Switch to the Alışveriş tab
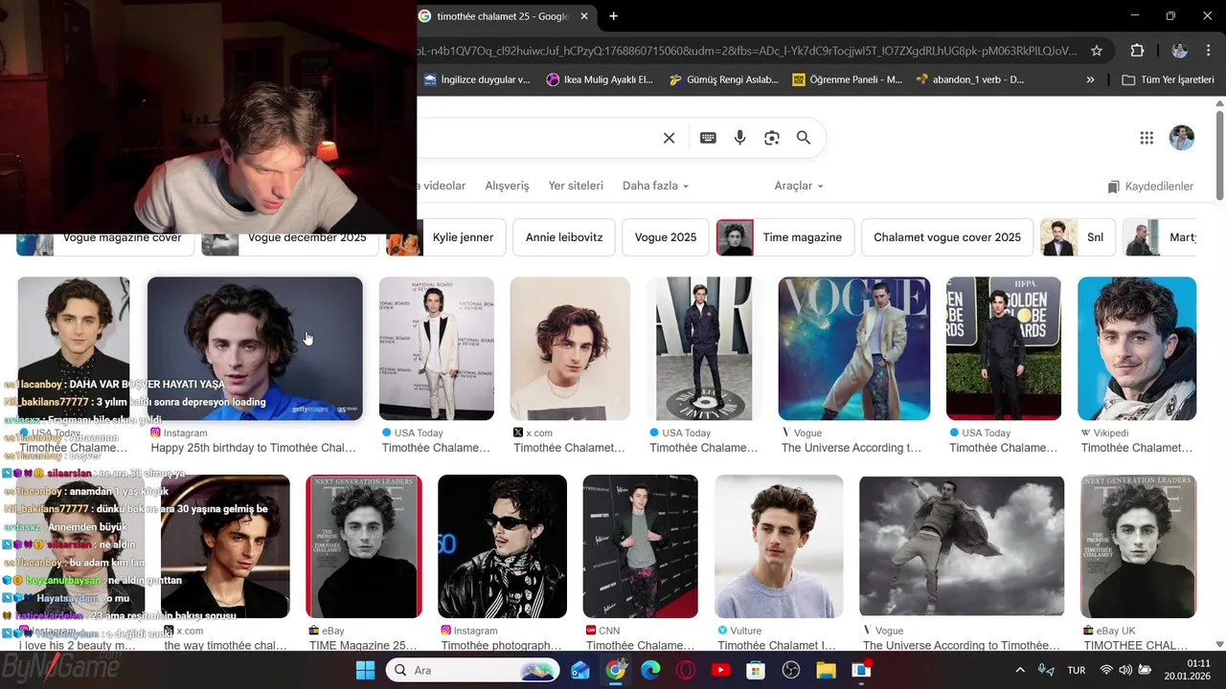 click(507, 186)
